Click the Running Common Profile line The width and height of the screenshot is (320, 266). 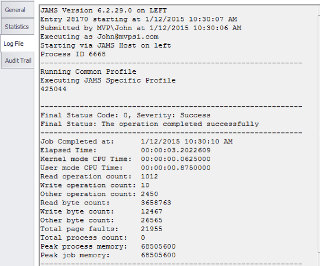pyautogui.click(x=88, y=71)
